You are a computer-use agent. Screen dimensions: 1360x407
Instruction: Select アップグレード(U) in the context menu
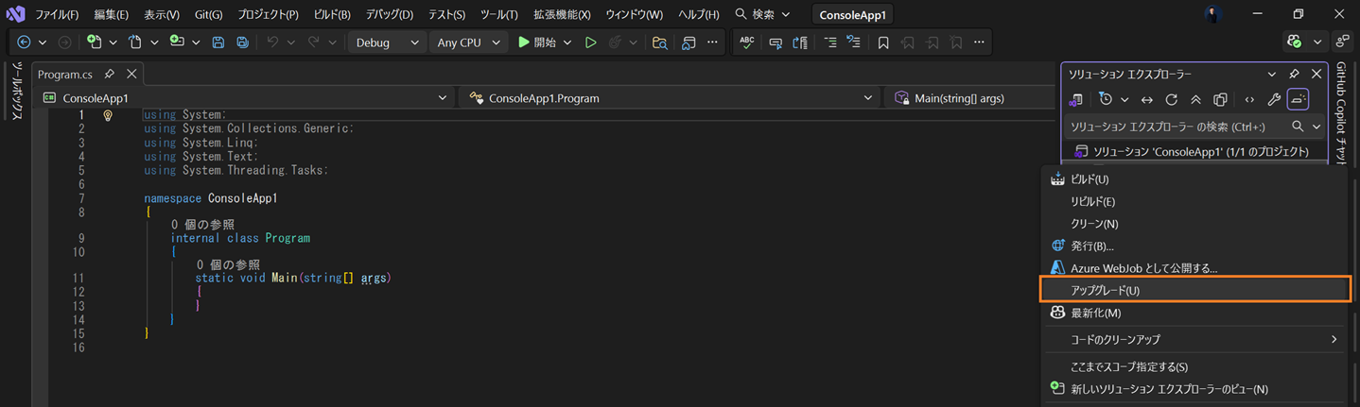pos(1195,290)
